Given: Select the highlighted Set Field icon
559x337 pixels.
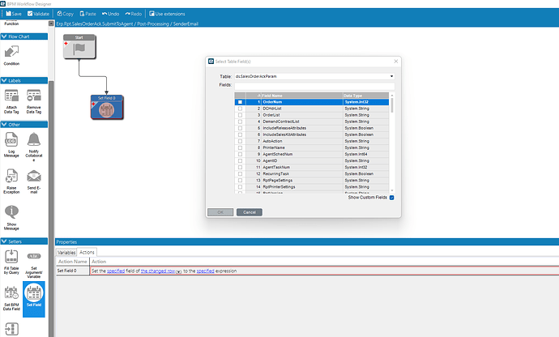Looking at the screenshot, I should [x=34, y=299].
